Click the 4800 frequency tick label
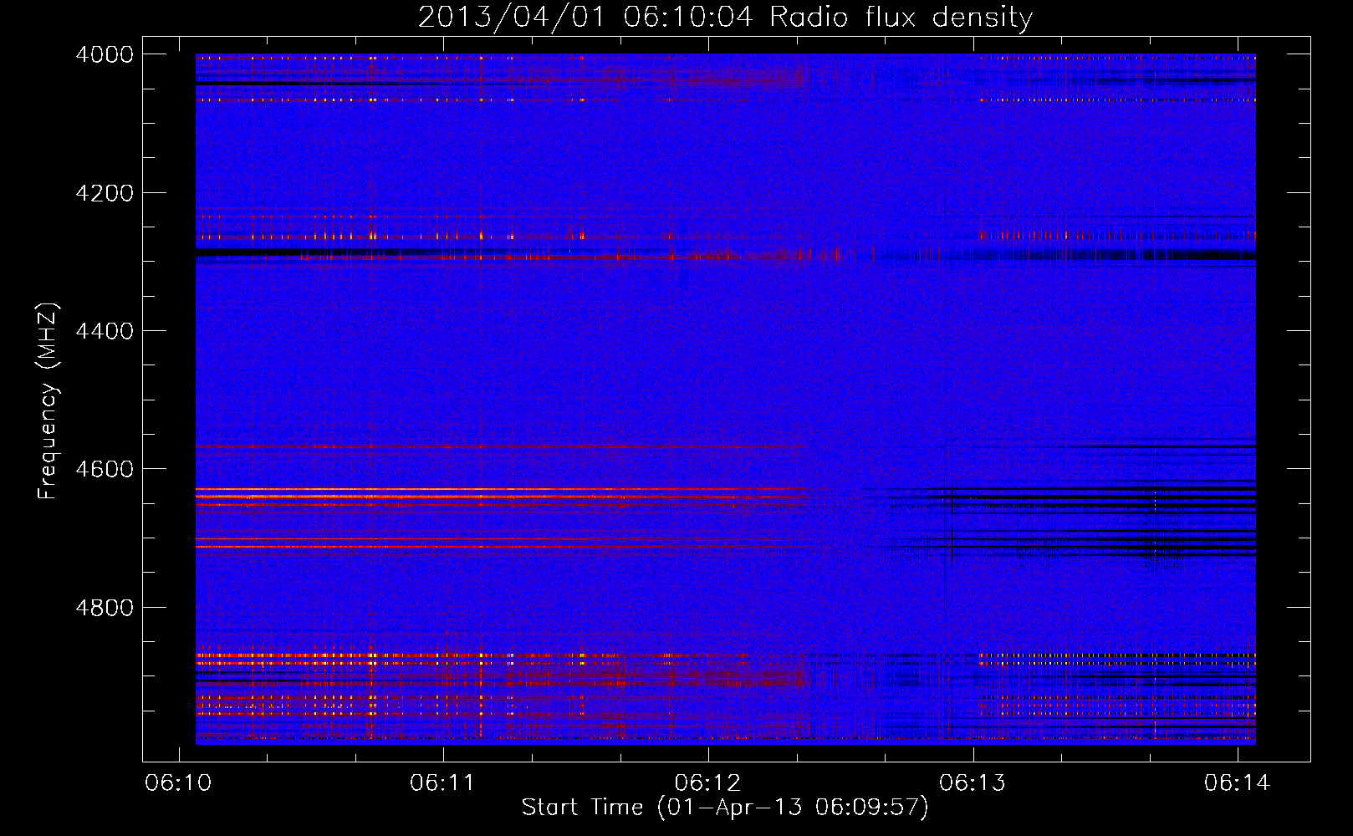This screenshot has width=1353, height=836. click(x=104, y=608)
